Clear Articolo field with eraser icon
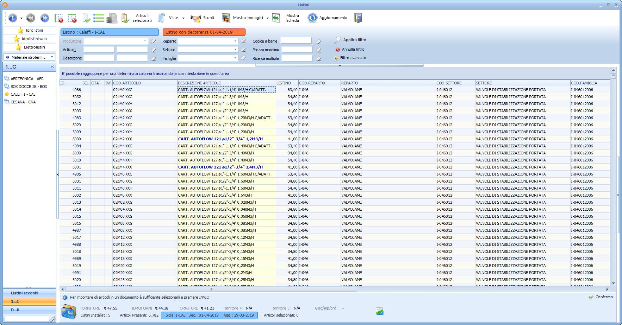Viewport: 622px width, 325px height. tap(153, 50)
